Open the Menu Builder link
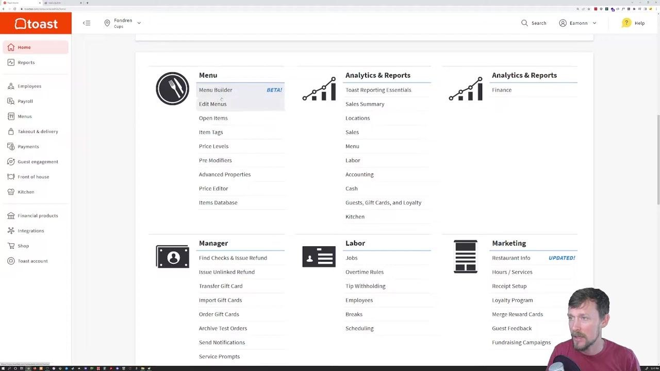The image size is (660, 371). 216,90
